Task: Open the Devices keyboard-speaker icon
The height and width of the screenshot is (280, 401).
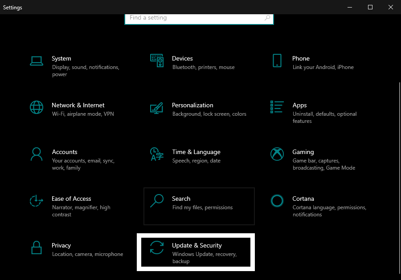Action: click(157, 61)
